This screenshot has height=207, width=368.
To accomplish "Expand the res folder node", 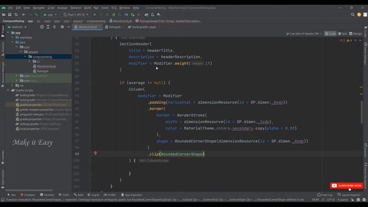I will coord(13,86).
